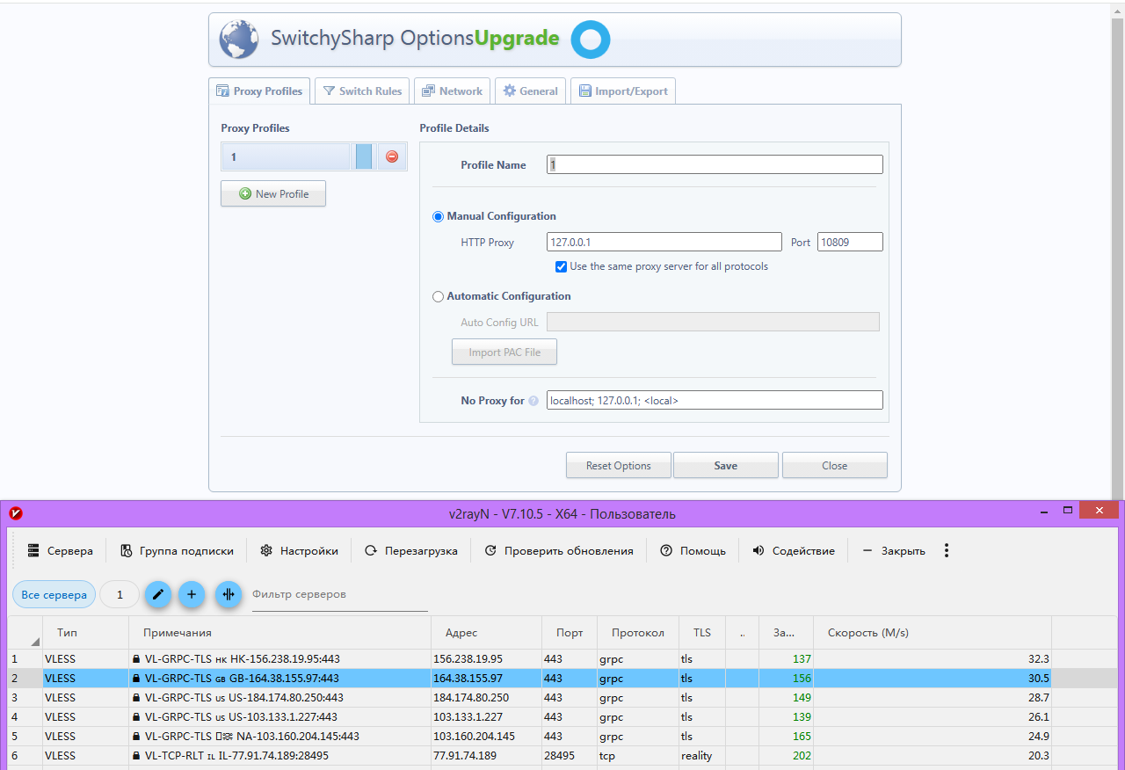Open the Network tab
Viewport: 1125px width, 770px height.
point(452,91)
